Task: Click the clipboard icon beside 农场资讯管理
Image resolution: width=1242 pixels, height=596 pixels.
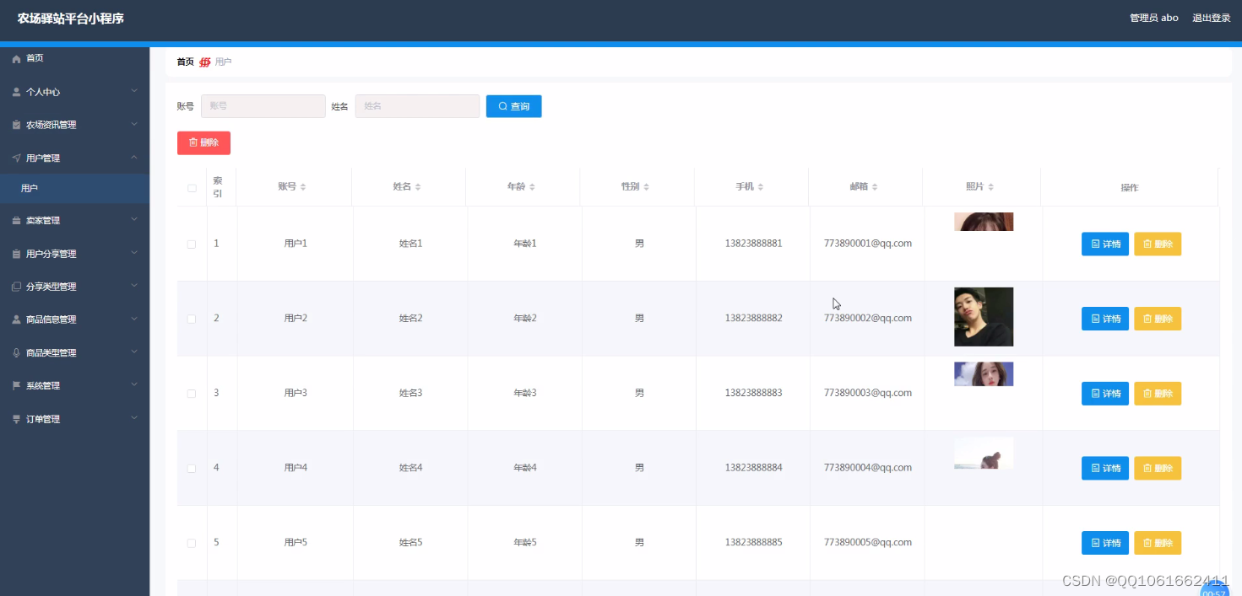Action: (x=16, y=125)
